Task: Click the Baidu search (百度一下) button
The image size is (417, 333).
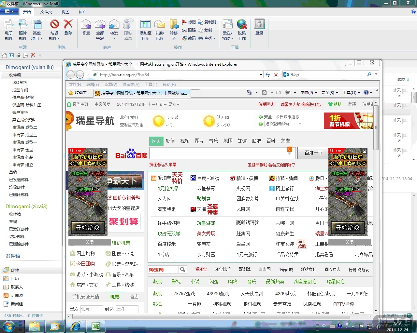Action: click(313, 153)
